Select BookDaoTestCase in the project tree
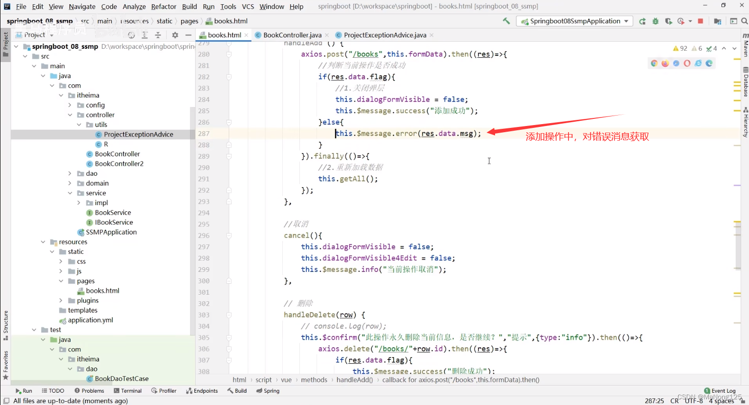The image size is (749, 405). tap(122, 379)
